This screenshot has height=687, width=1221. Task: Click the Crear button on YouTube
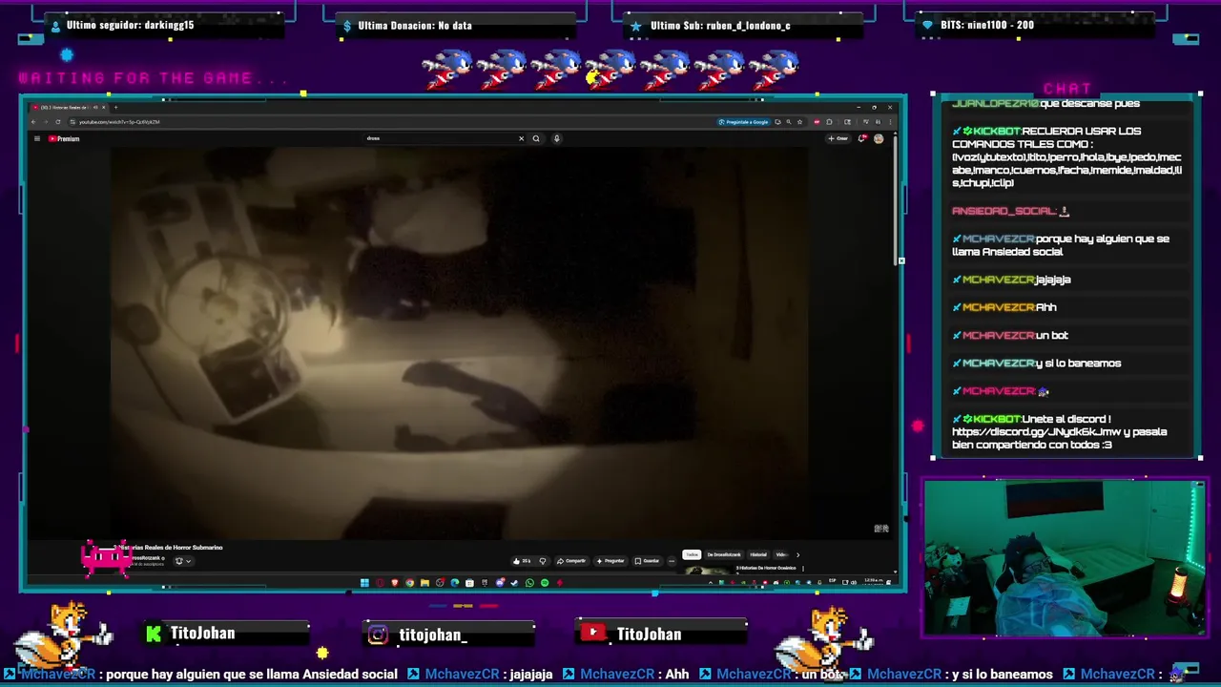pyautogui.click(x=838, y=138)
